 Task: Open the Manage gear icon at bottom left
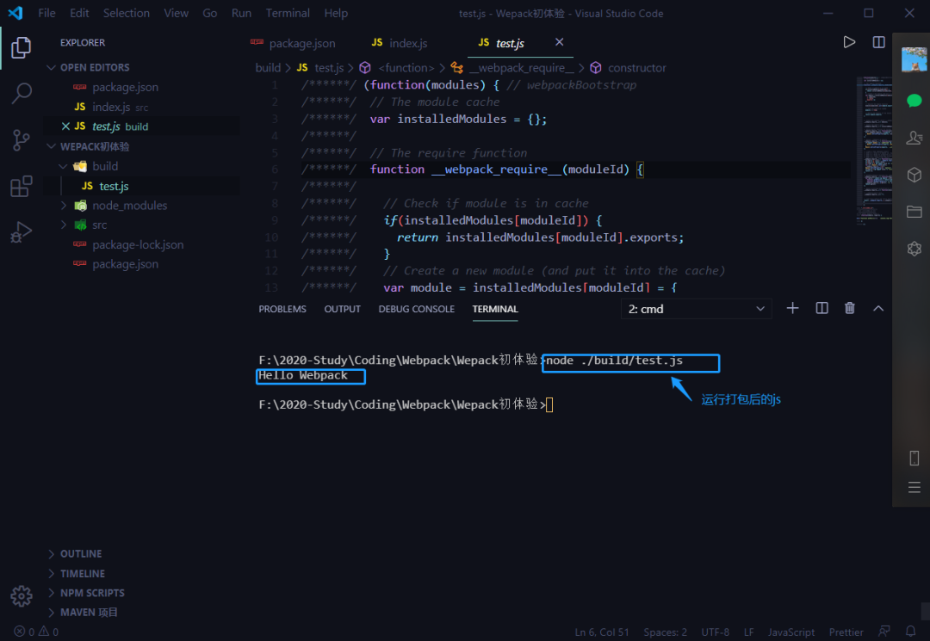pyautogui.click(x=22, y=596)
